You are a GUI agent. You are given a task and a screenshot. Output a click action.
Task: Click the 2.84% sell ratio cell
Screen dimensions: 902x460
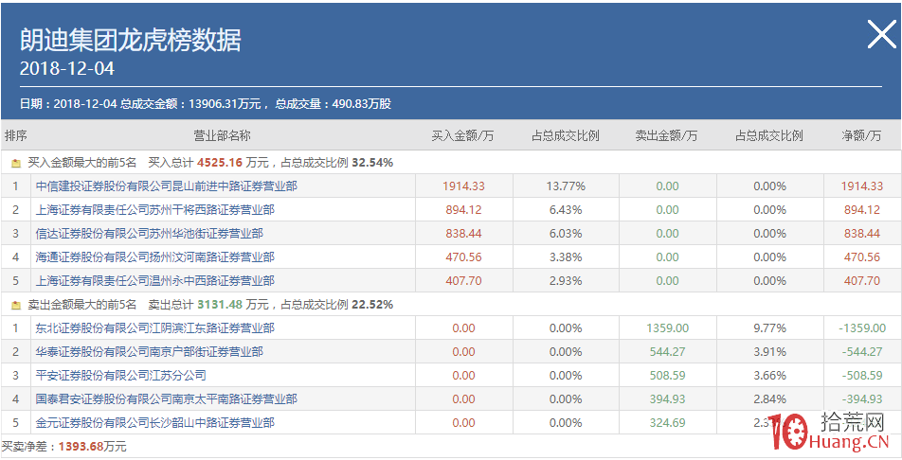click(x=769, y=399)
